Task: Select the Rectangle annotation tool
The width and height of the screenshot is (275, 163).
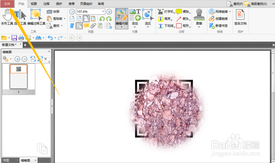Action: coord(183,26)
